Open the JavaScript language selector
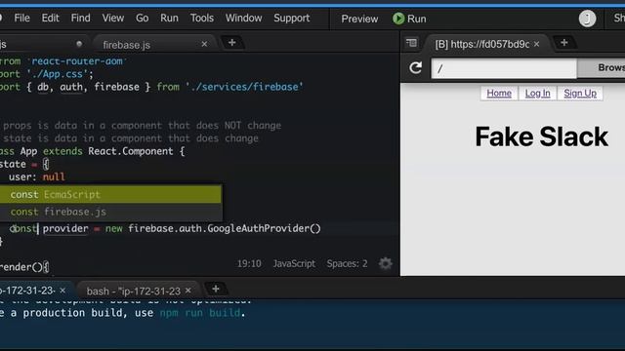This screenshot has height=351, width=625. point(294,264)
